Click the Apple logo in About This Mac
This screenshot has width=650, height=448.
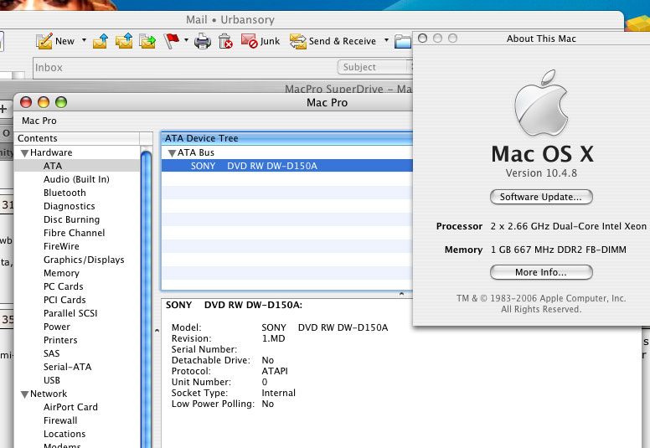point(541,103)
